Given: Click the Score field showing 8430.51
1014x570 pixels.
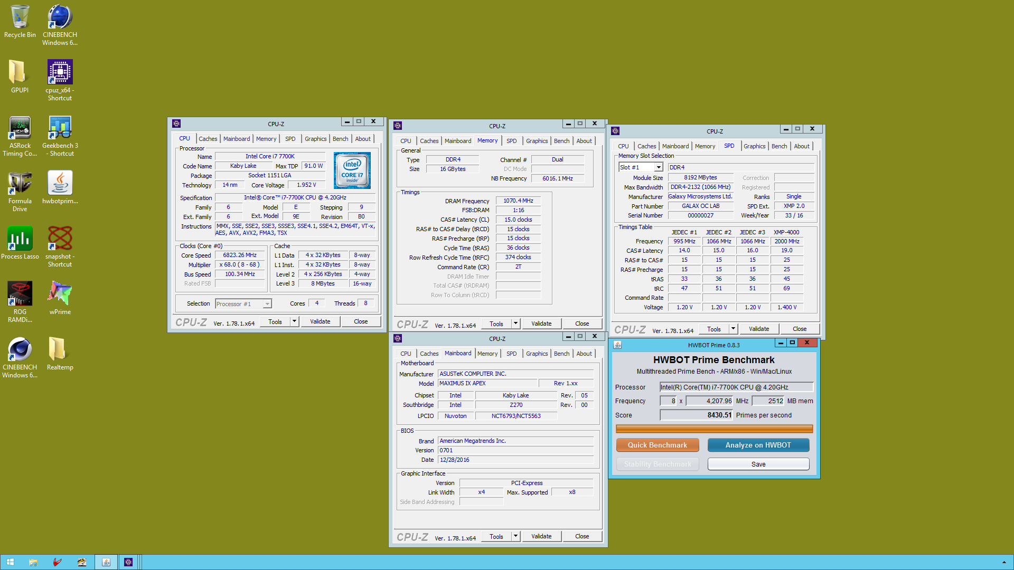Looking at the screenshot, I should (x=697, y=415).
